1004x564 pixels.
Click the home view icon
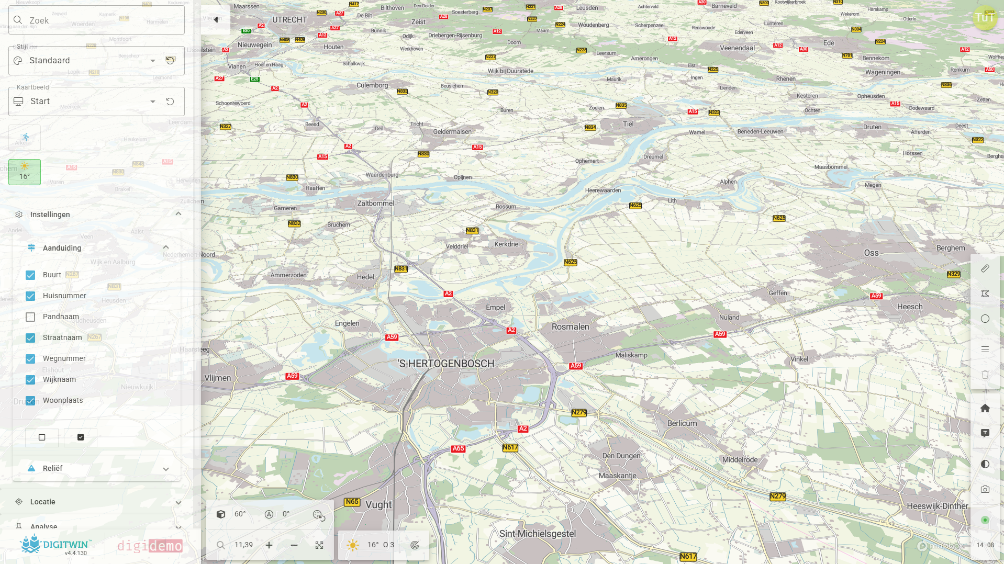985,408
